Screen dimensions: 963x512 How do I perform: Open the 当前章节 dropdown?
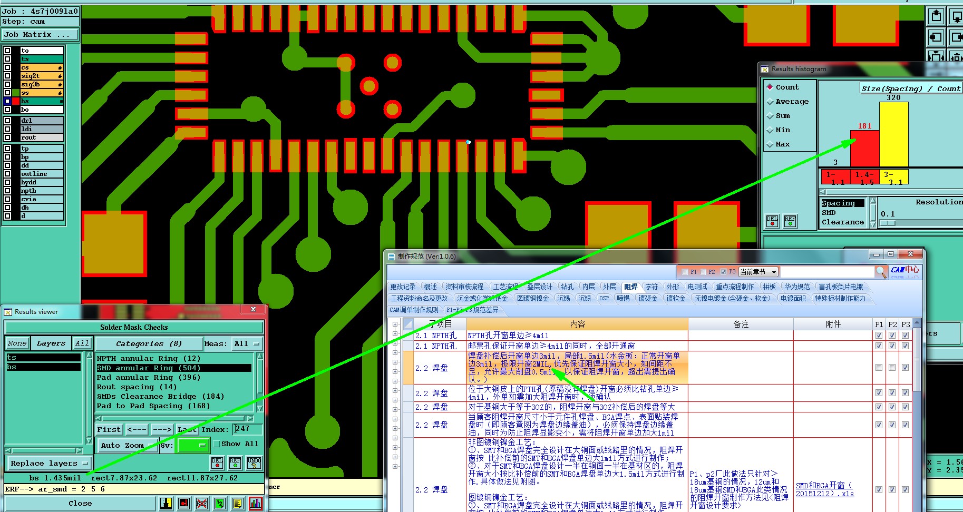click(x=758, y=272)
